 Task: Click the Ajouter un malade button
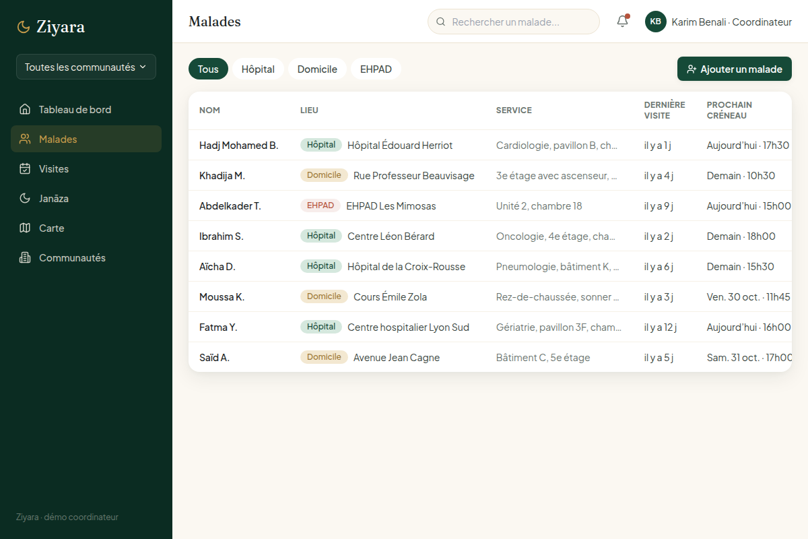pyautogui.click(x=735, y=69)
